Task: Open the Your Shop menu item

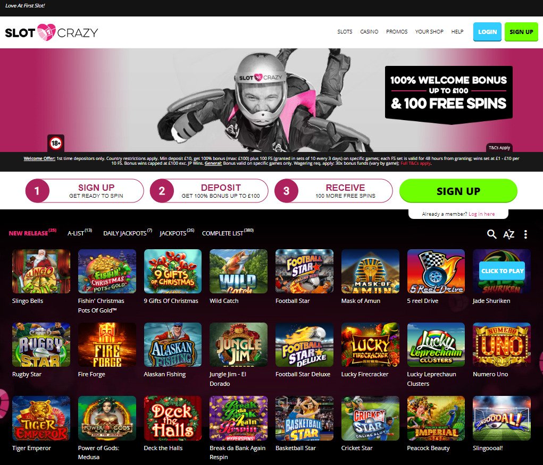Action: point(429,31)
